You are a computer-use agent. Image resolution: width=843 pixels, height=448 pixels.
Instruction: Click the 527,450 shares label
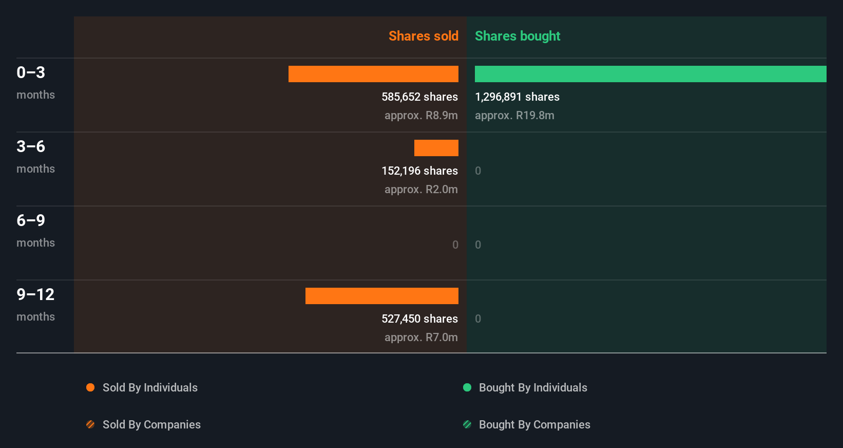(419, 319)
